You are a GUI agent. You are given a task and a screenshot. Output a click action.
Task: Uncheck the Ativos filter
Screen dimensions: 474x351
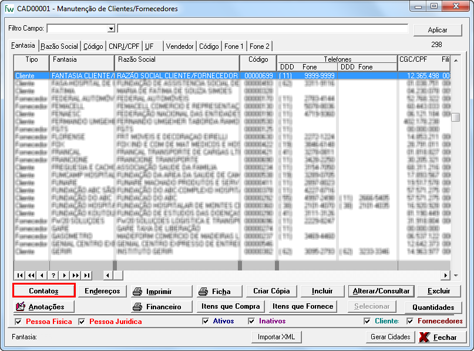tap(206, 321)
